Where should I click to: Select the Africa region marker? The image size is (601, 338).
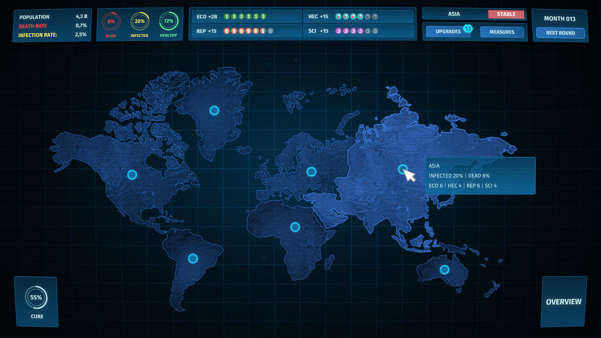(295, 227)
